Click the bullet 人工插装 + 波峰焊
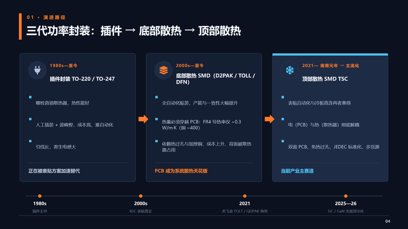 [74, 125]
